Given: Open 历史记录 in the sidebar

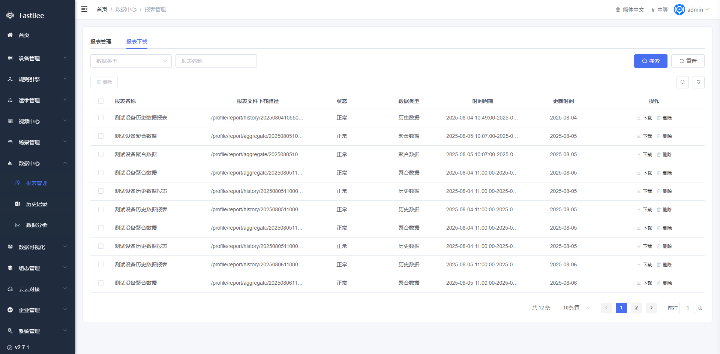Looking at the screenshot, I should pos(37,204).
